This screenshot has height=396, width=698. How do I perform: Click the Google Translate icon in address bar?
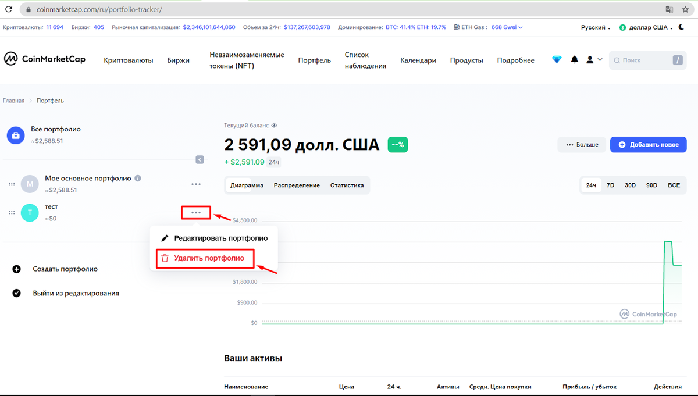669,10
